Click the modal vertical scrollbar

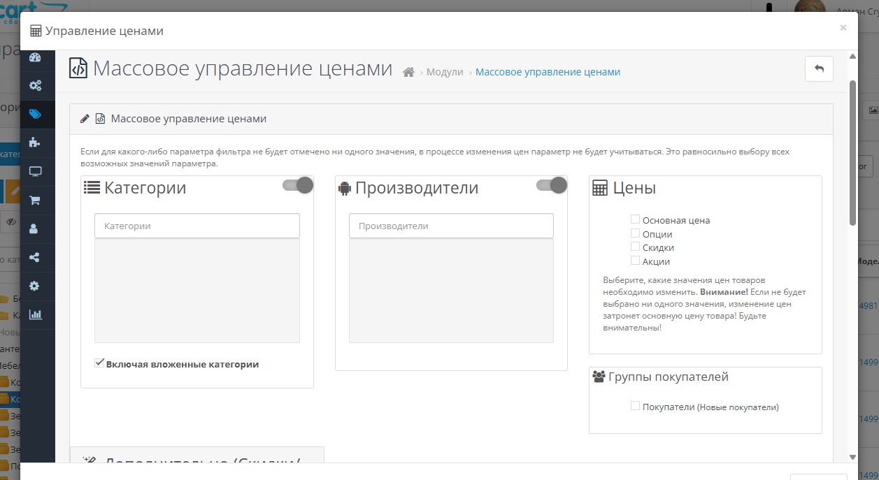852,154
